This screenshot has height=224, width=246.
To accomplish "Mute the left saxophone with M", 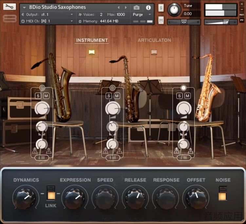I will point(46,96).
